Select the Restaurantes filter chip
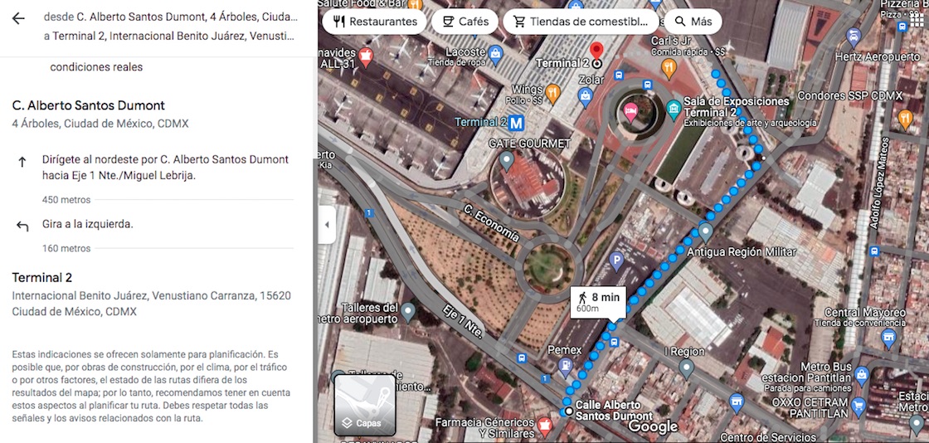The image size is (929, 443). click(374, 22)
